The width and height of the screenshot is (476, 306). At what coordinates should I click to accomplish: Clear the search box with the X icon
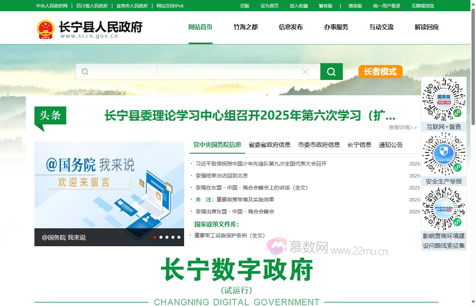[305, 71]
